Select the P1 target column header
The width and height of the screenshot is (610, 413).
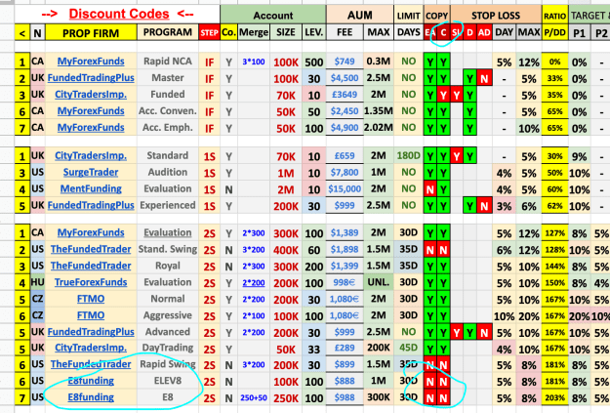(580, 32)
